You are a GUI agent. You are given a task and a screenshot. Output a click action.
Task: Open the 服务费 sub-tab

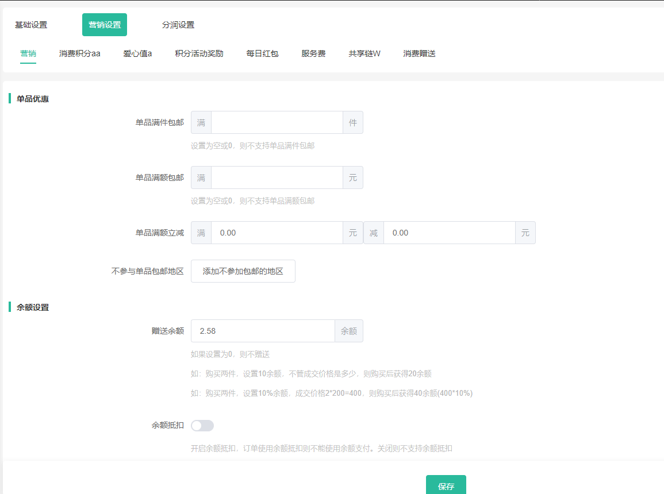pos(313,53)
